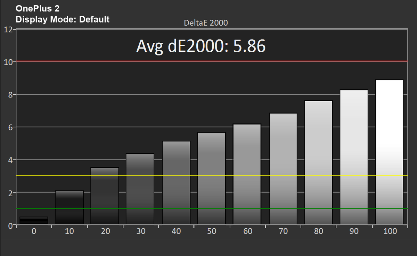Viewport: 417px width, 256px height.
Task: Click the x-axis label 80
Action: coord(319,231)
